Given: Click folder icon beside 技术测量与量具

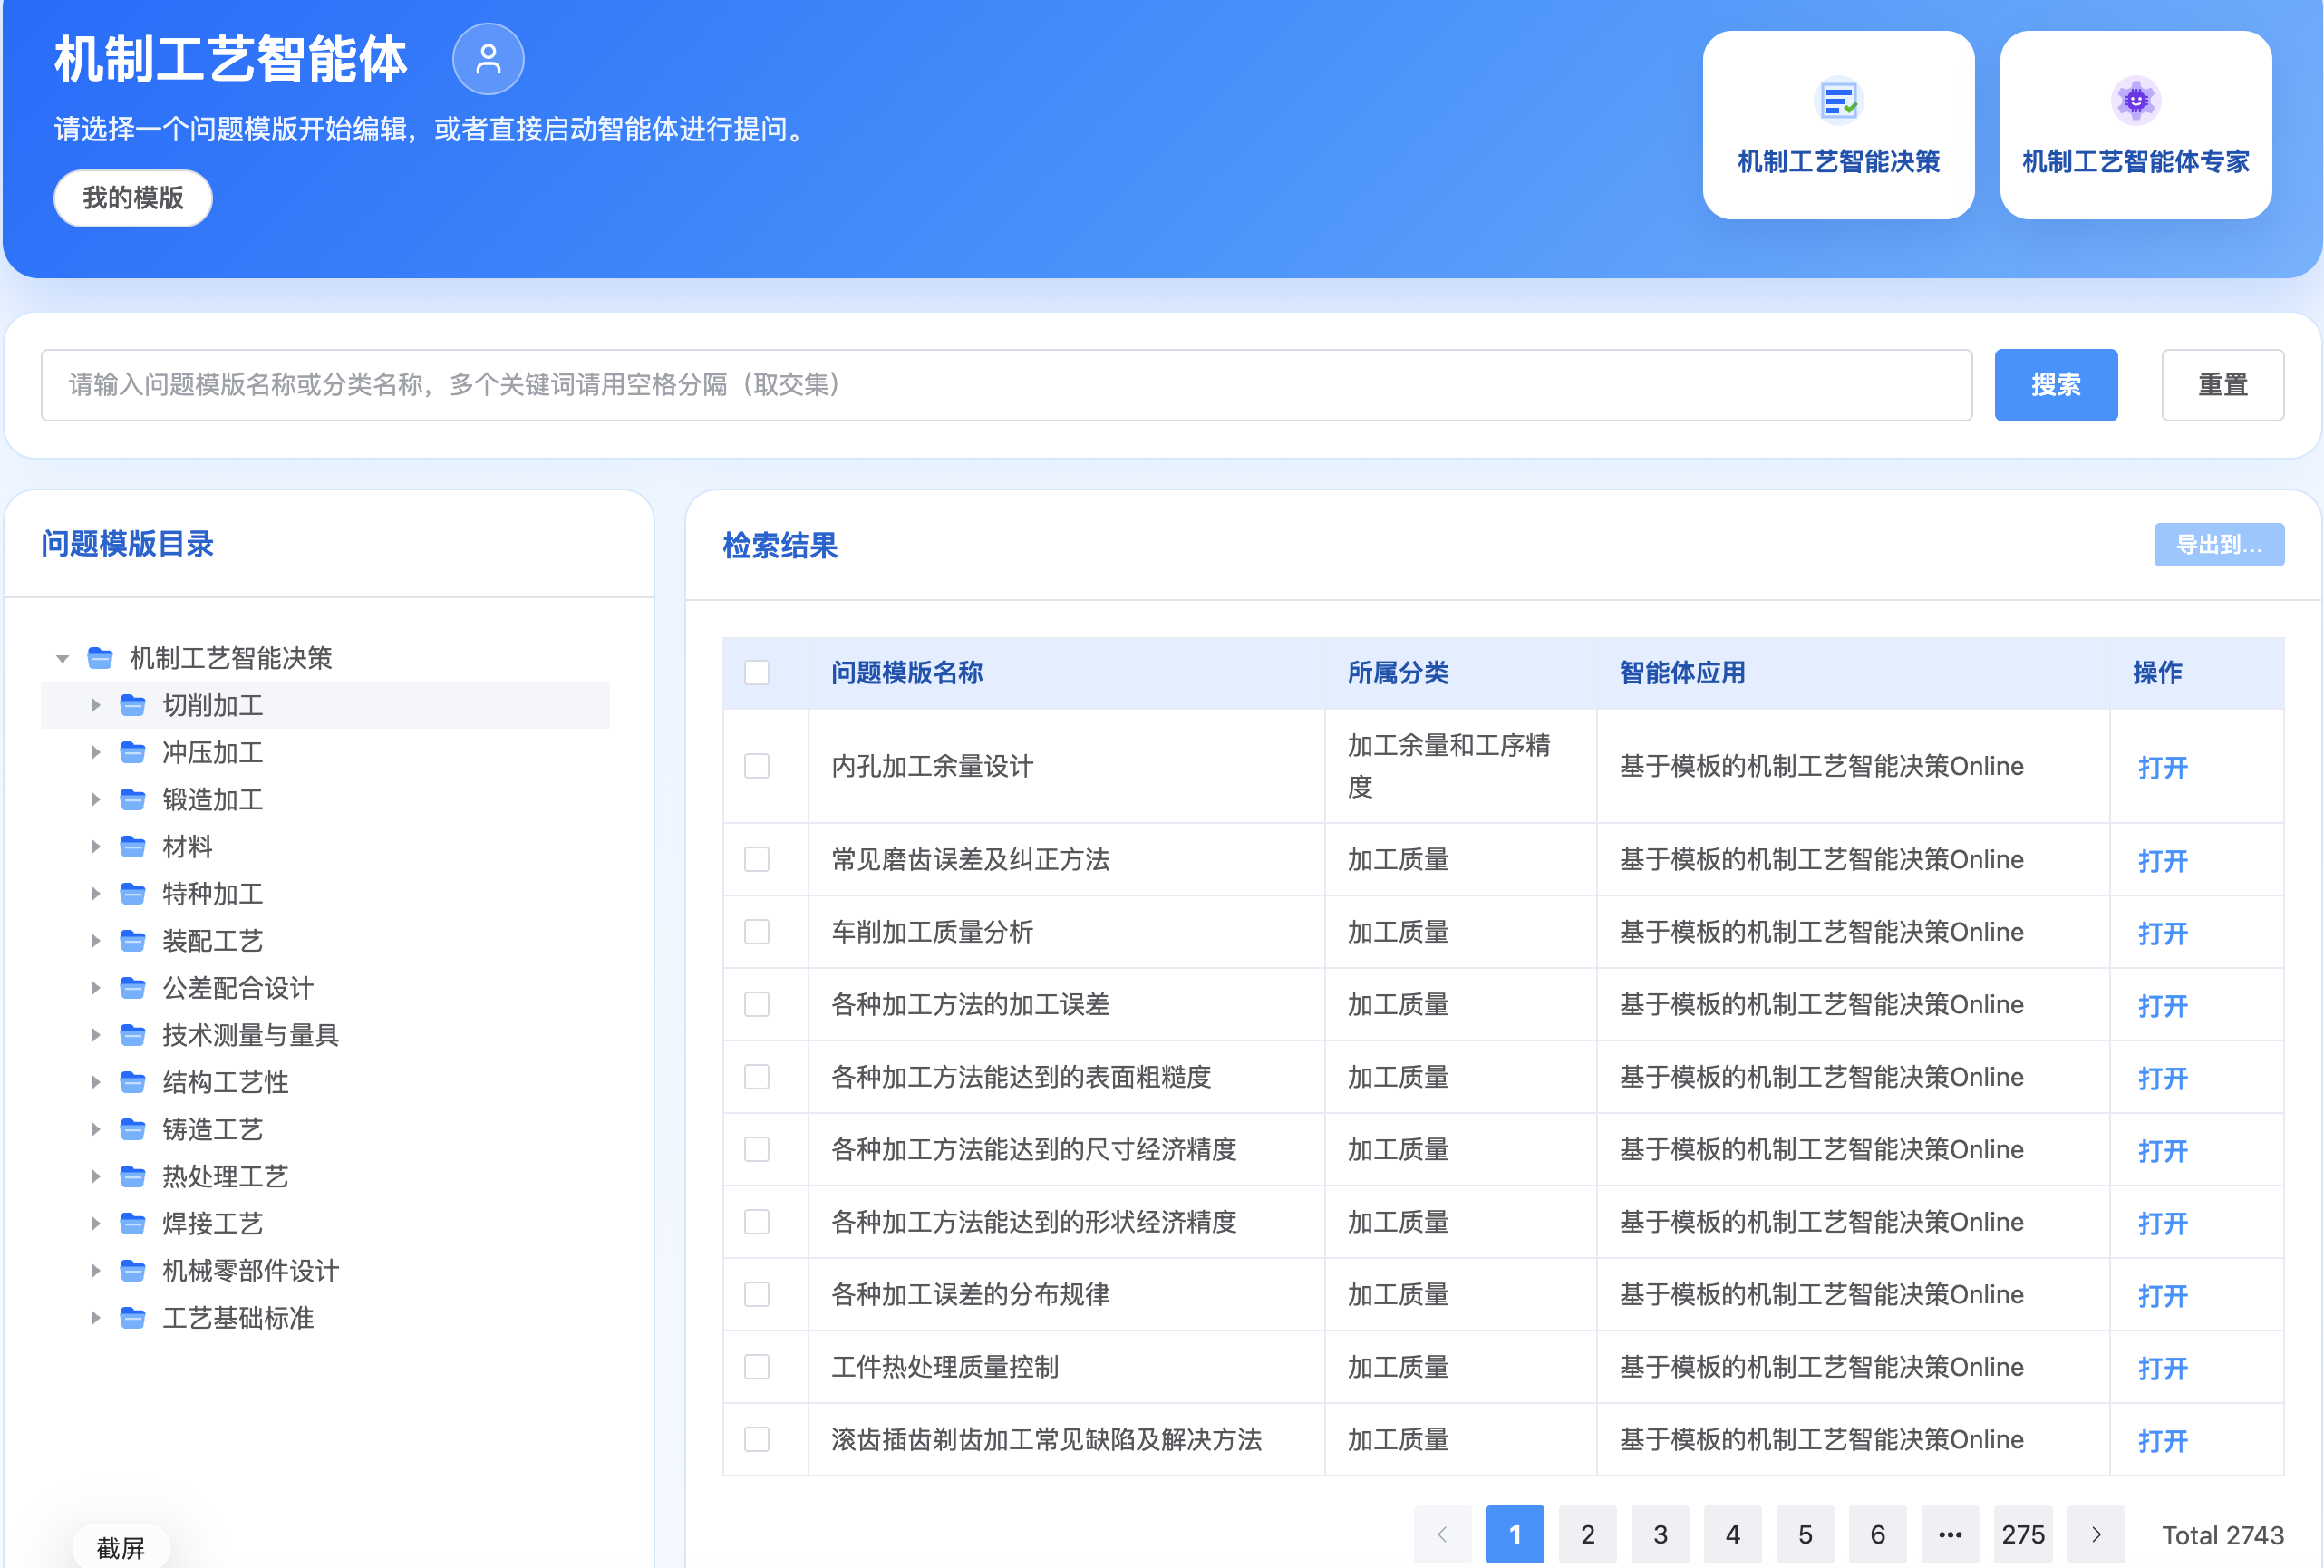Looking at the screenshot, I should point(133,1035).
